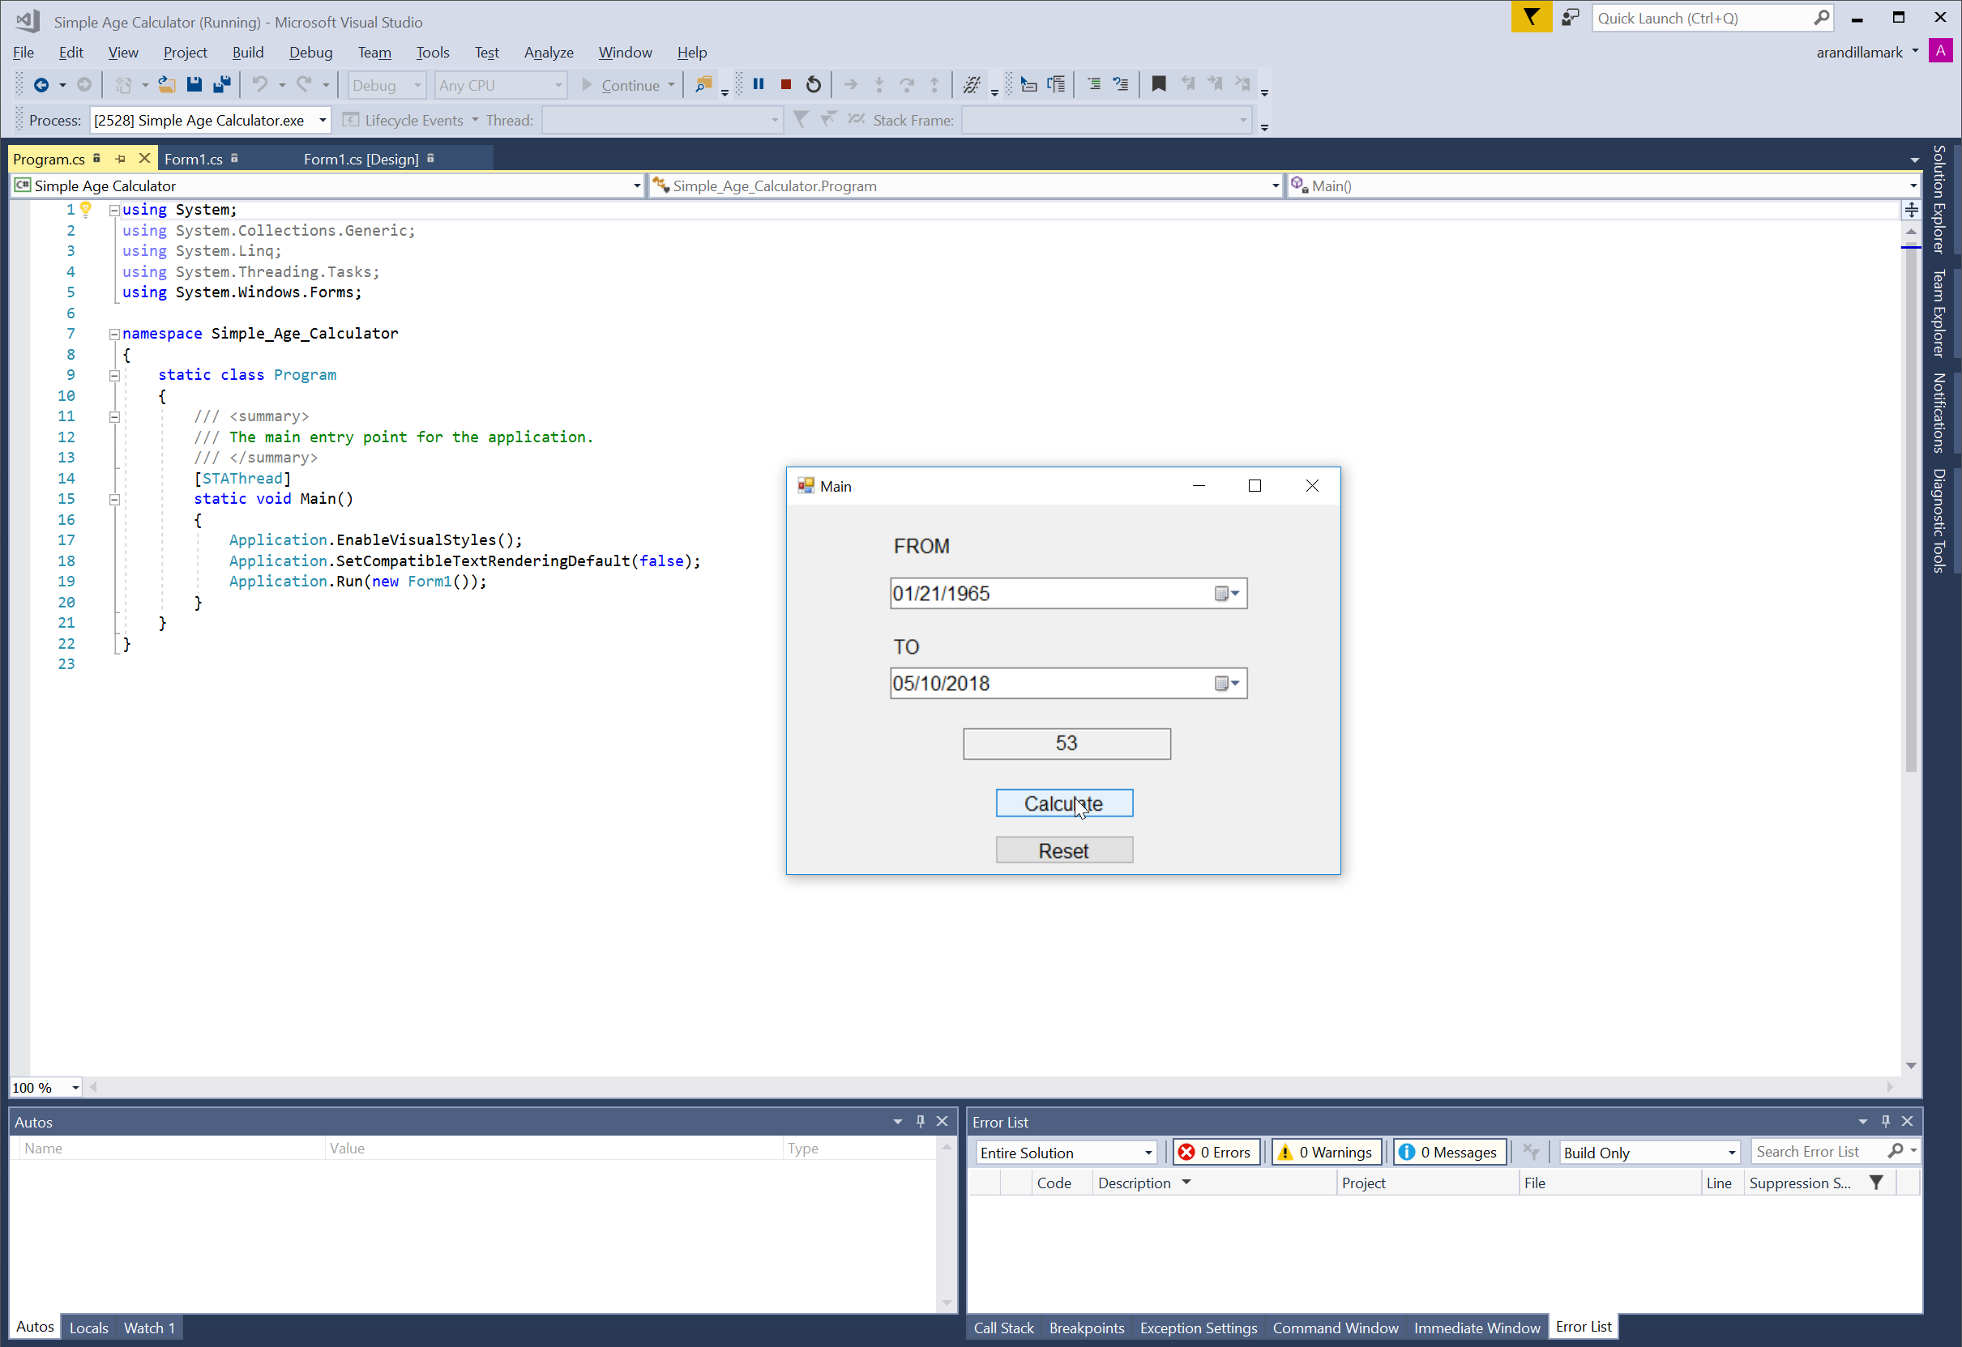Open the Solution Explorer side tab
The width and height of the screenshot is (1962, 1347).
click(x=1939, y=200)
